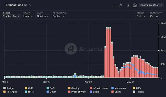
Task: Expand the Transactions metric chevron
Action: click(x=30, y=5)
